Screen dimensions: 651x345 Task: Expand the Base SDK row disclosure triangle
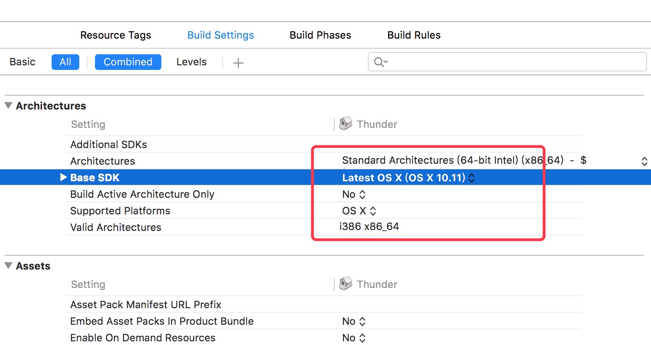pos(64,178)
